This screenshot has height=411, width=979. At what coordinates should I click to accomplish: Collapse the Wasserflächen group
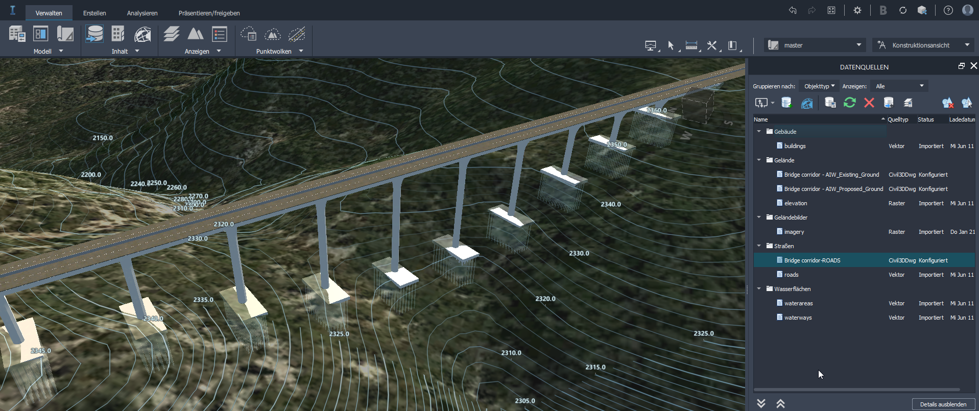point(759,288)
